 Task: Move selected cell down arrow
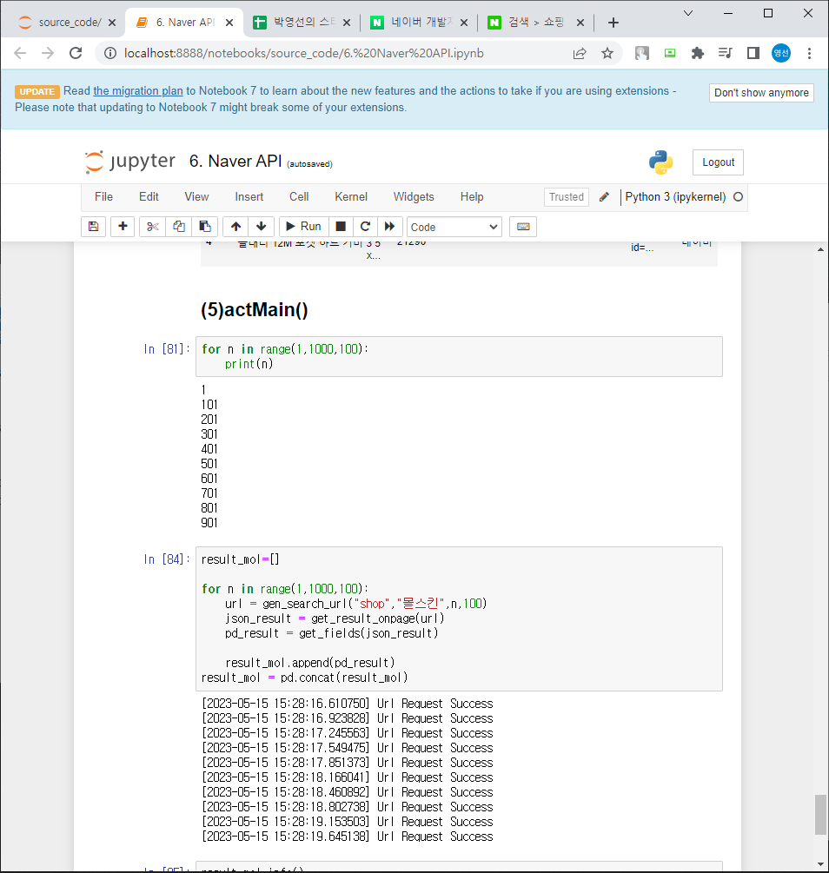pos(262,227)
